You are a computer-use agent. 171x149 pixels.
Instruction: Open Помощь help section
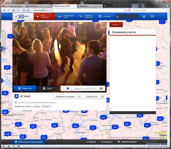[104, 16]
